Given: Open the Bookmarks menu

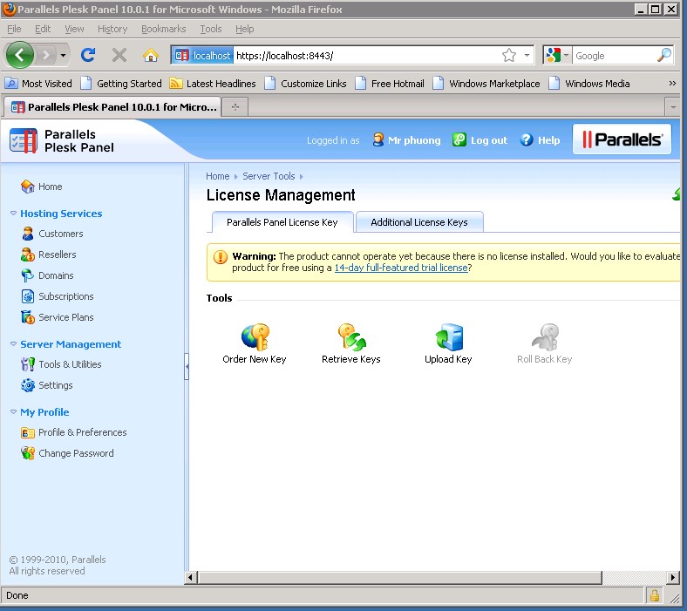Looking at the screenshot, I should tap(163, 29).
